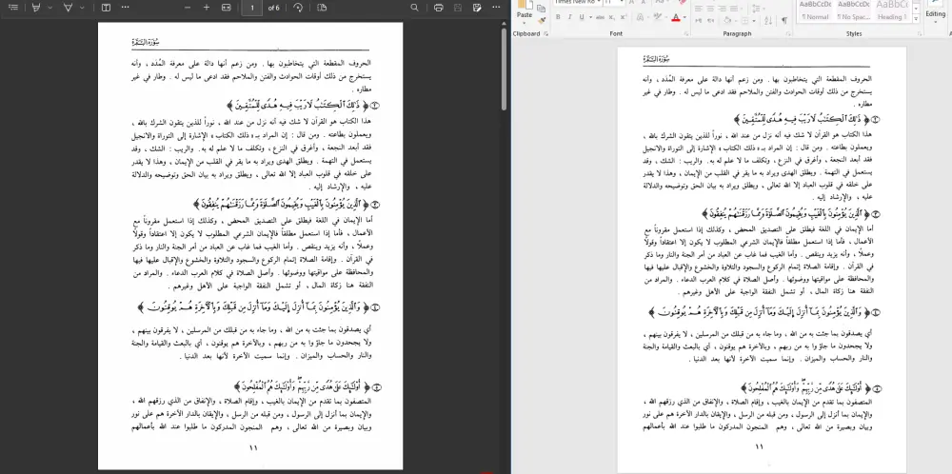
Task: Set right-to-left text direction in Word
Action: (710, 20)
